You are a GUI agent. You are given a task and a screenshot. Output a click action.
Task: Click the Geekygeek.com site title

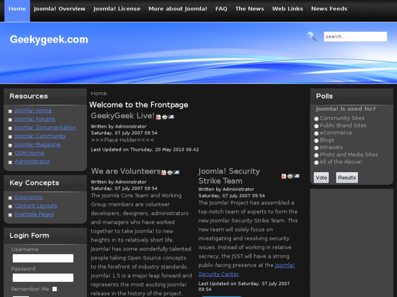[49, 39]
